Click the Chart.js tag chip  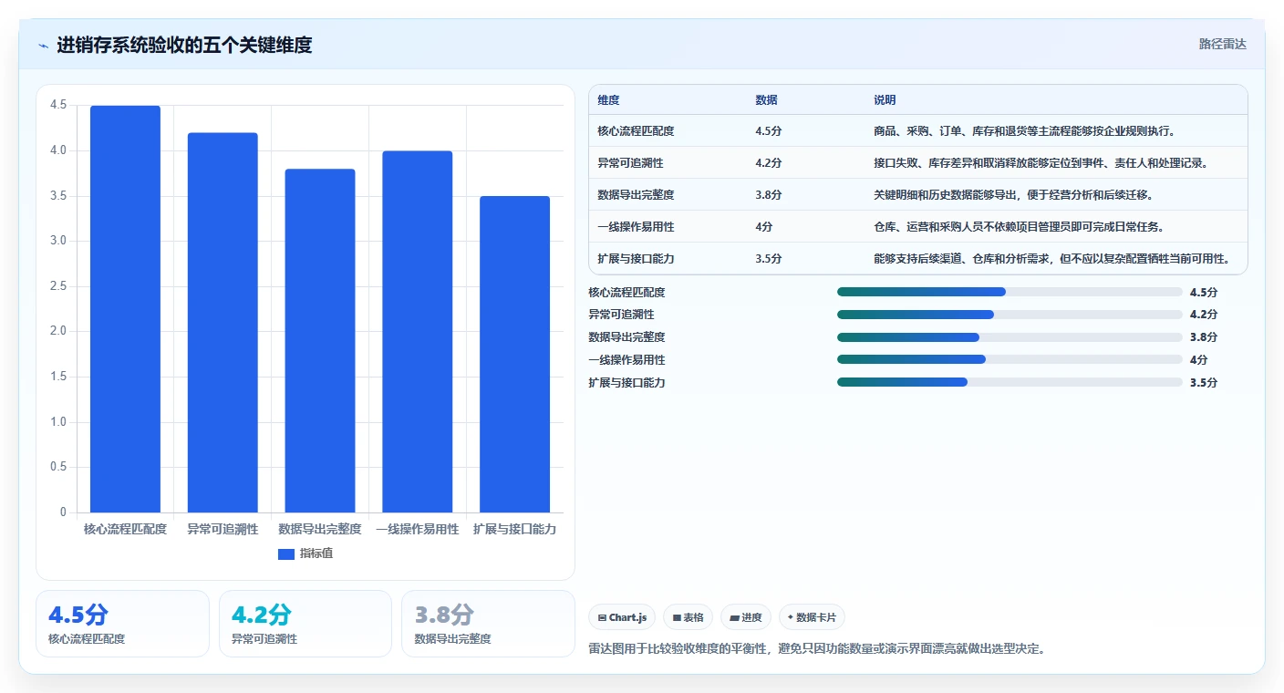tap(622, 617)
